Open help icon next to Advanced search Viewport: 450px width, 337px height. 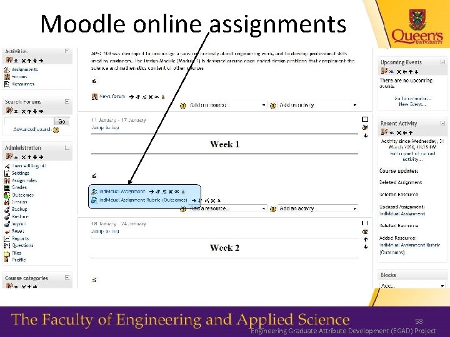coord(56,130)
